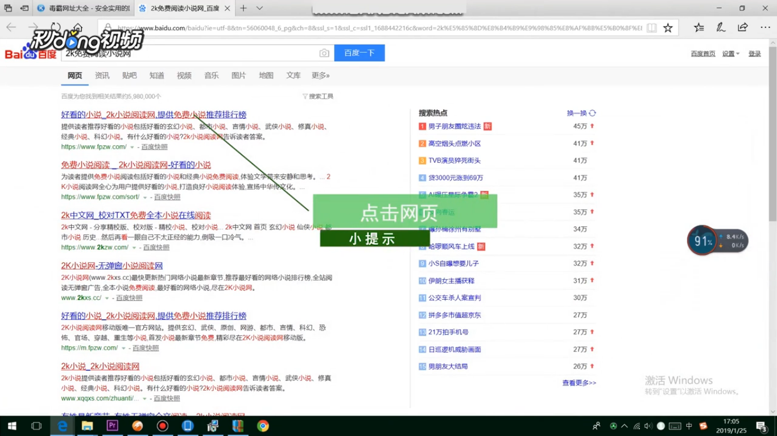Click the 91% speed ball widget
The width and height of the screenshot is (777, 436).
[702, 241]
